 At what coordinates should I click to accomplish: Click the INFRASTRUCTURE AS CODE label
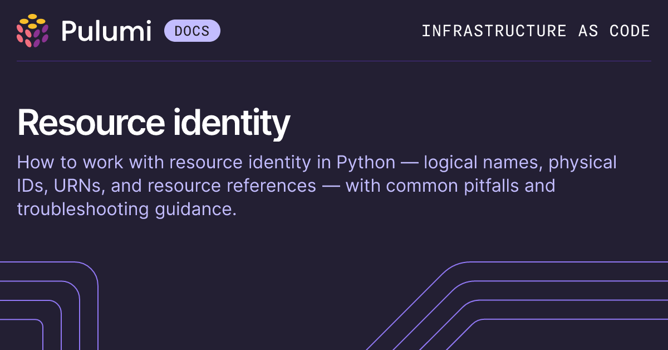click(x=536, y=31)
